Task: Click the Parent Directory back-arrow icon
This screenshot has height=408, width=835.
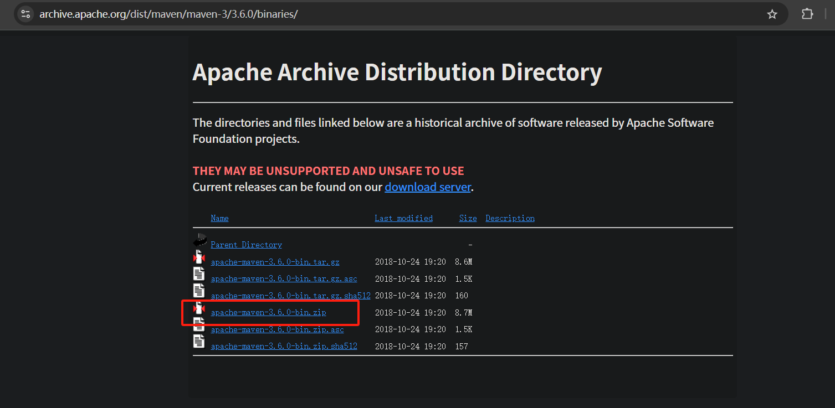Action: [199, 241]
